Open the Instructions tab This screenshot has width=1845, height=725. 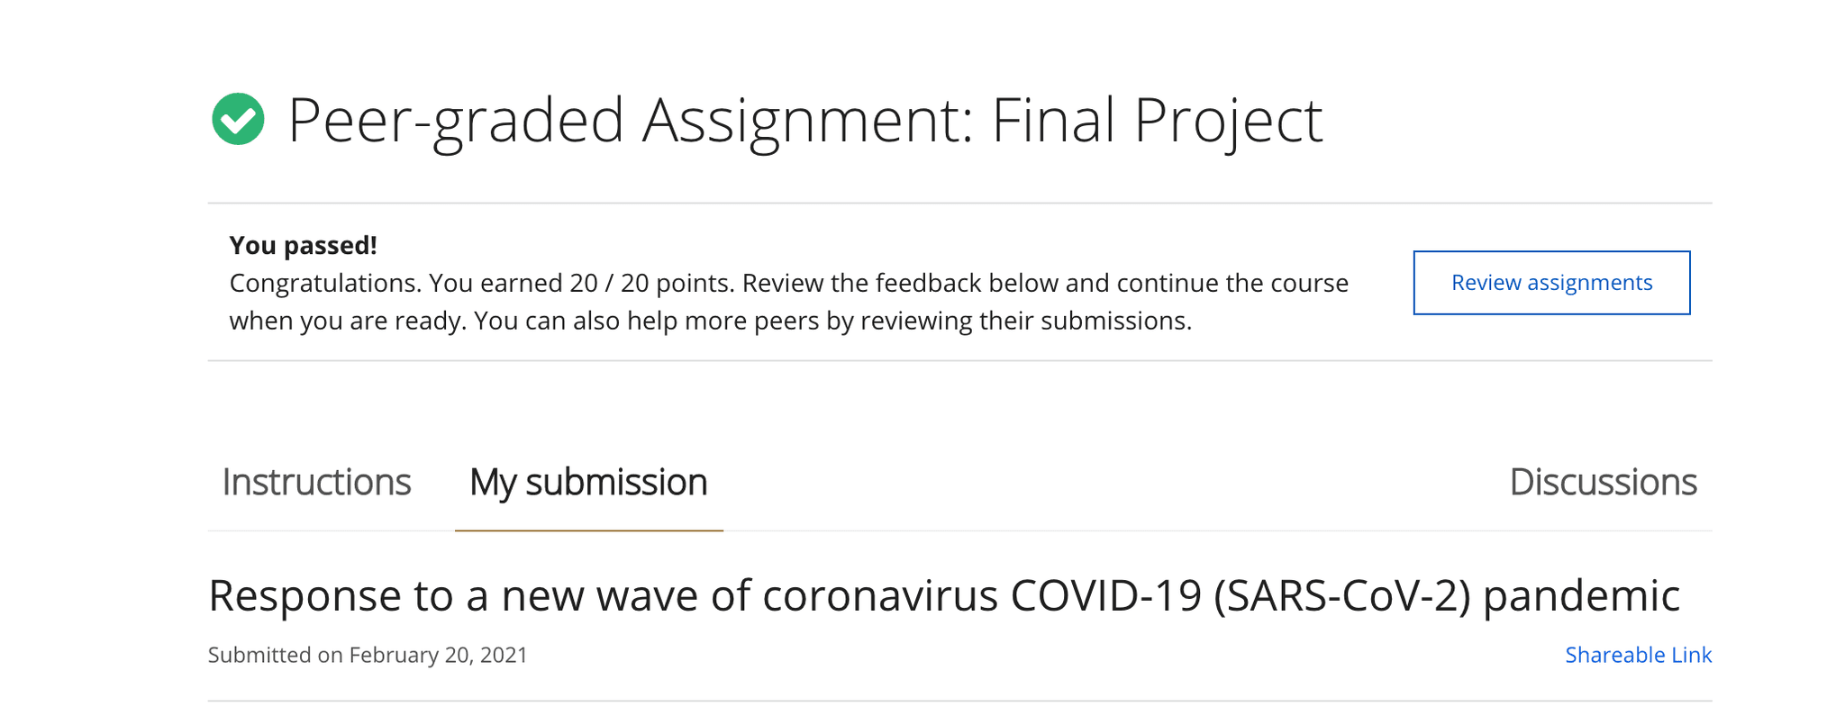tap(316, 483)
